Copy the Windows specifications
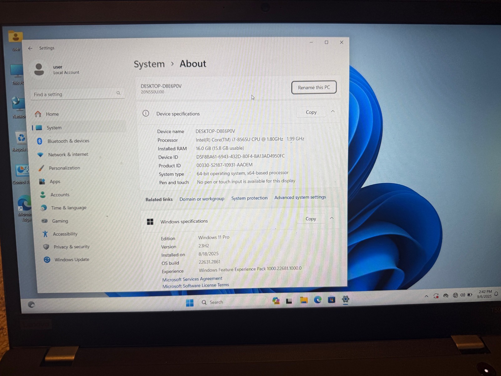The height and width of the screenshot is (376, 501). 311,219
